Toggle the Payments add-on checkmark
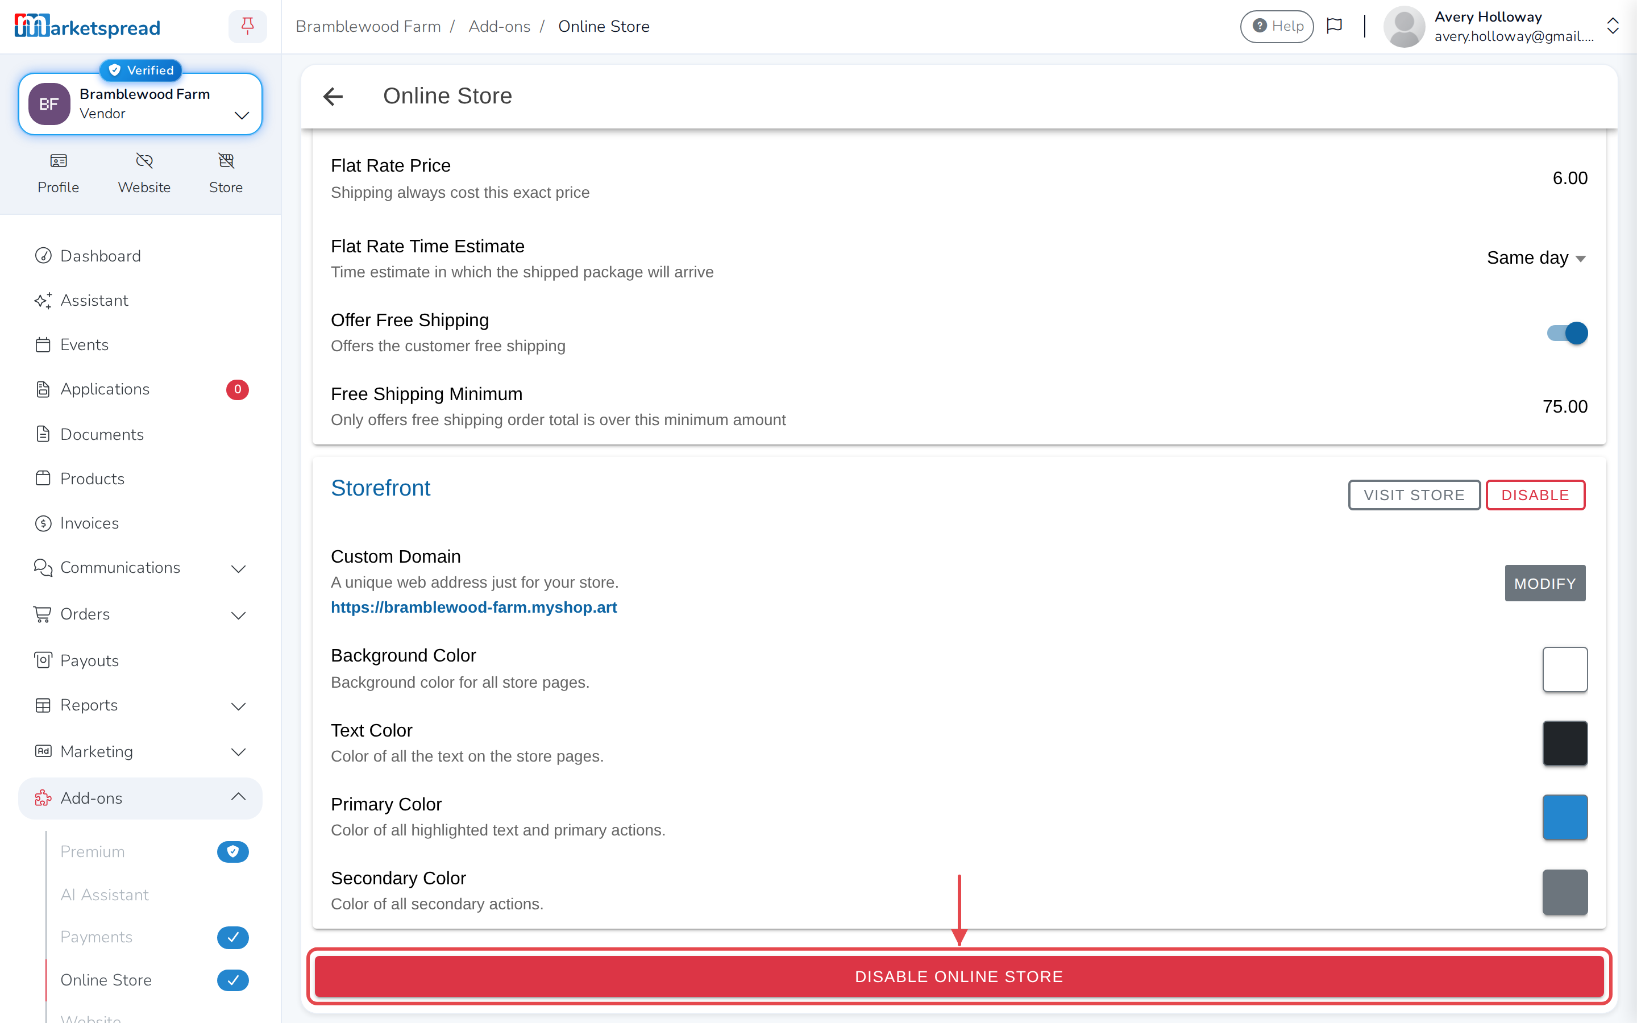 pos(232,937)
